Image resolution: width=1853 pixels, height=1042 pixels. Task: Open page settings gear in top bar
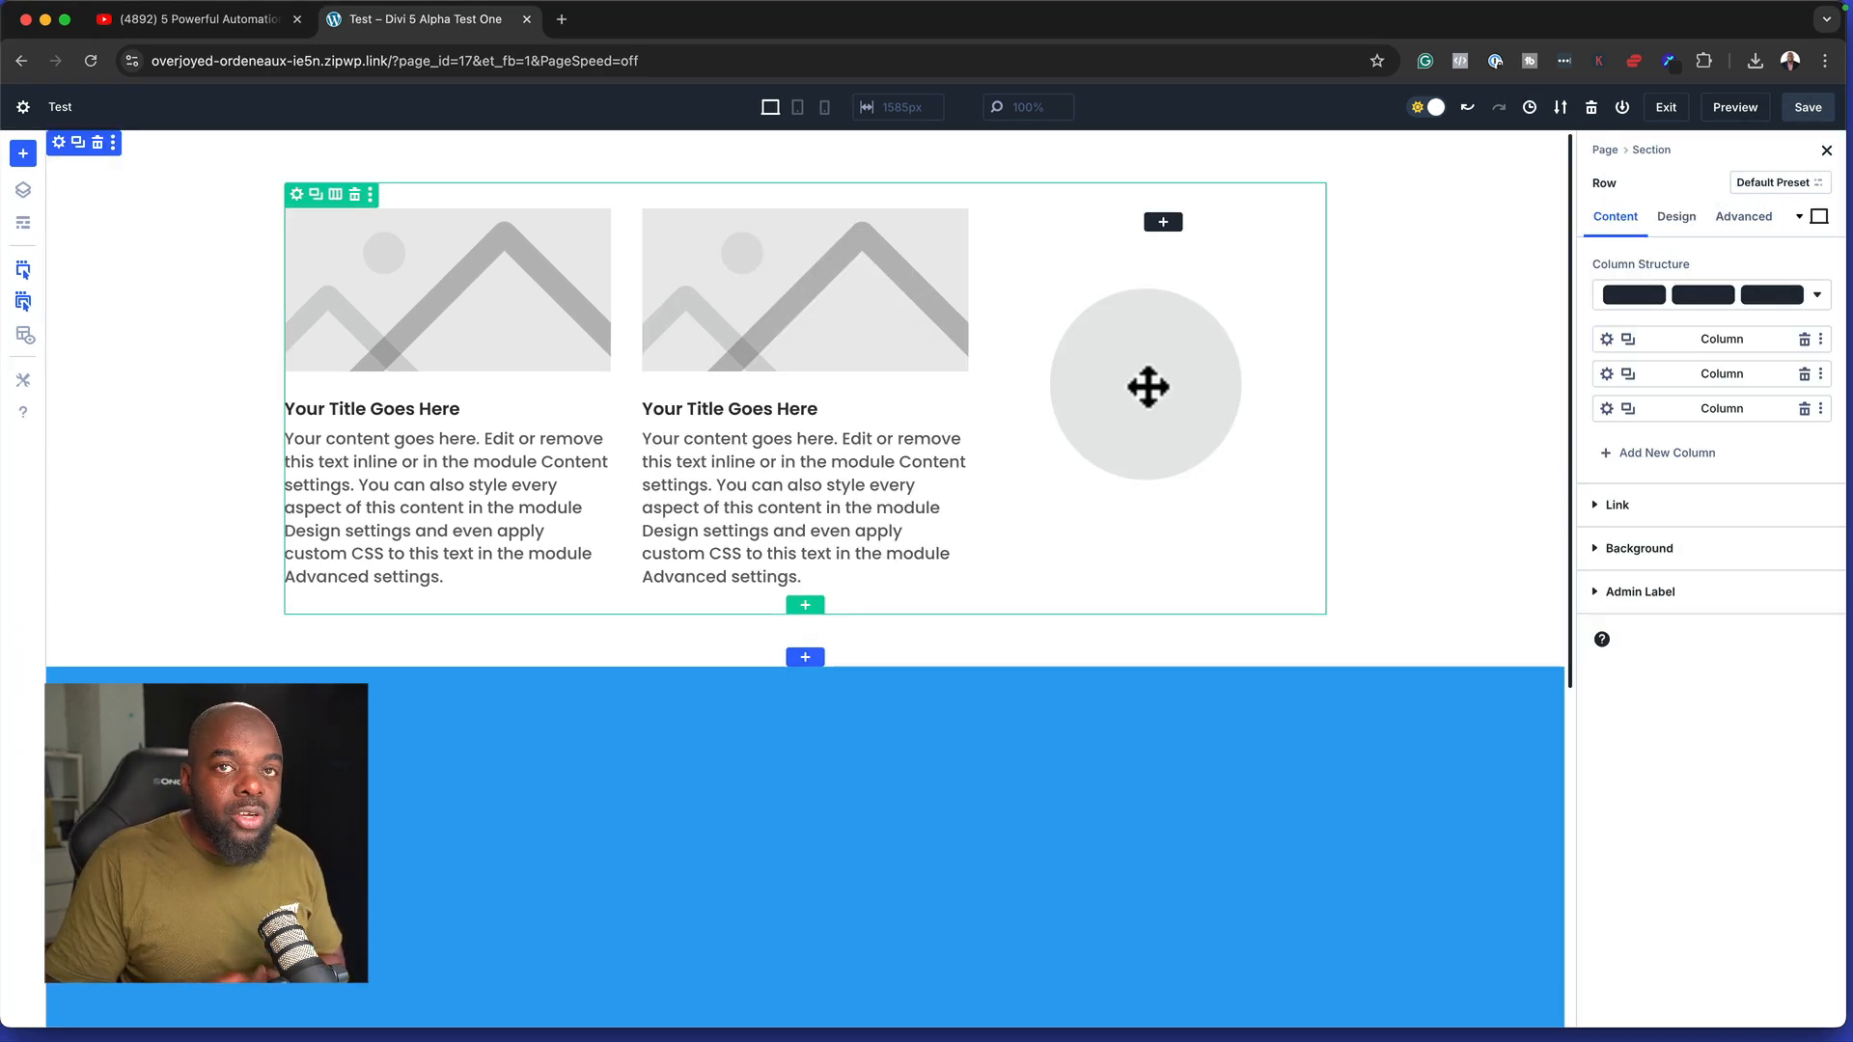click(x=23, y=107)
